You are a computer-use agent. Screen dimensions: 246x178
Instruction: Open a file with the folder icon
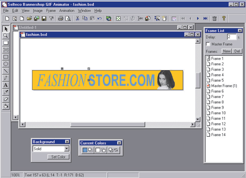click(x=29, y=18)
